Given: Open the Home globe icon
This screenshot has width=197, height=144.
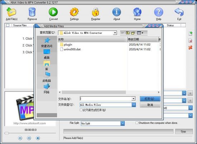Looking at the screenshot, I should pyautogui.click(x=137, y=12).
